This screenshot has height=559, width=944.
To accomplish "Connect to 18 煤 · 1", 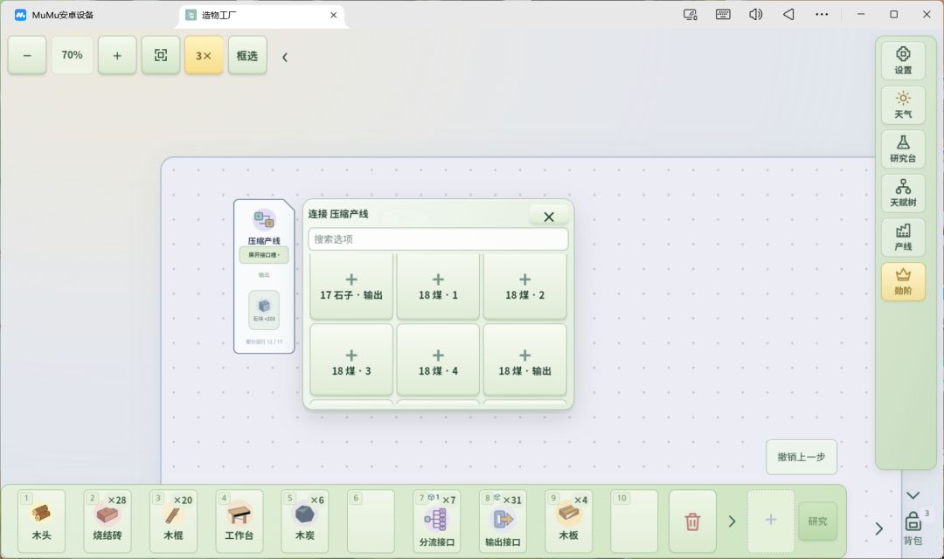I will coord(438,286).
